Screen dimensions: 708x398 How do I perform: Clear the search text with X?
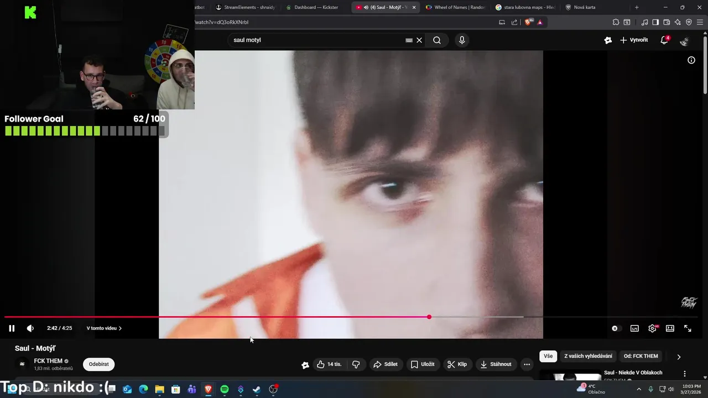point(419,40)
